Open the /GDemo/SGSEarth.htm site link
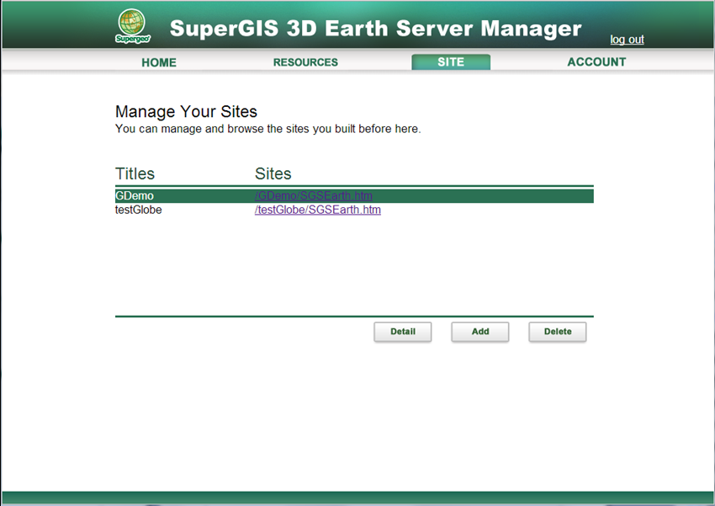Screen dimensions: 715x506 click(x=314, y=195)
